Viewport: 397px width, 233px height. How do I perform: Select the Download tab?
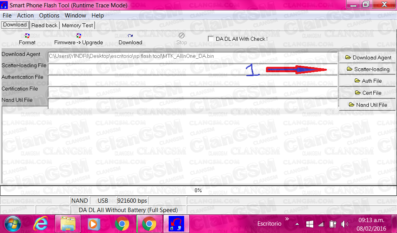[x=15, y=25]
